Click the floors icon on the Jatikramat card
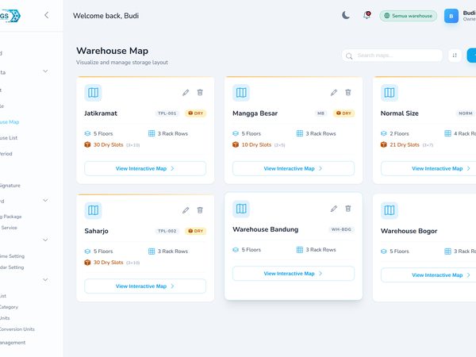The width and height of the screenshot is (476, 357). pyautogui.click(x=87, y=133)
